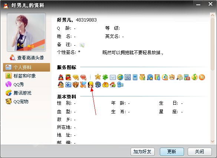This screenshot has height=158, width=217.
Task: Click the 加为好友 button
Action: coord(142,152)
